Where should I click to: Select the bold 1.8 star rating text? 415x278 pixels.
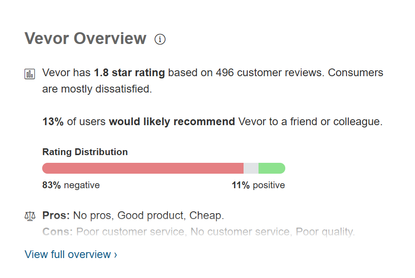[129, 73]
